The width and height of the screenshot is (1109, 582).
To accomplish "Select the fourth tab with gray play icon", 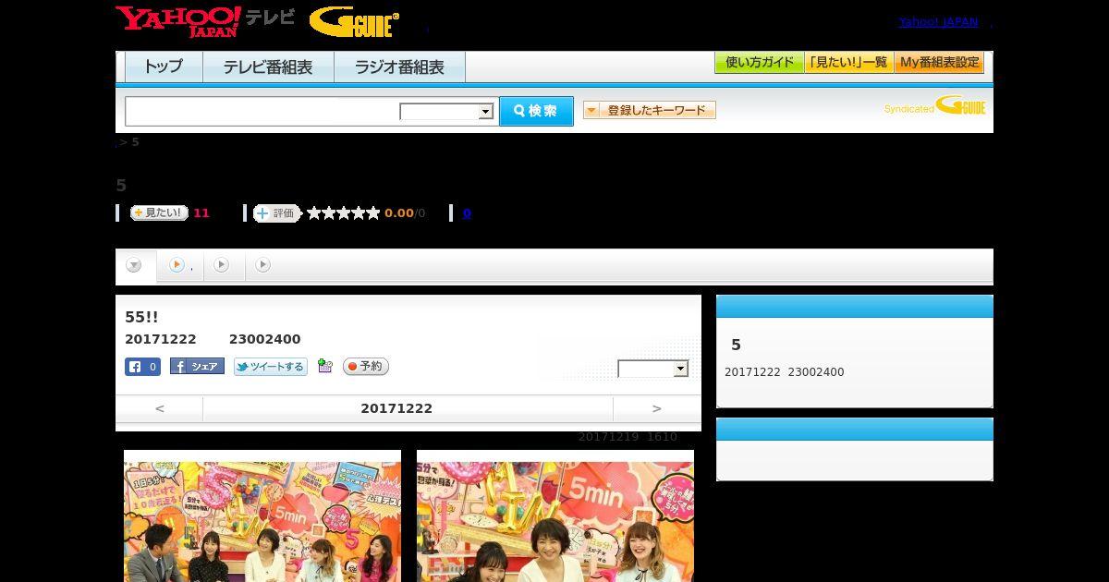I will (x=263, y=265).
